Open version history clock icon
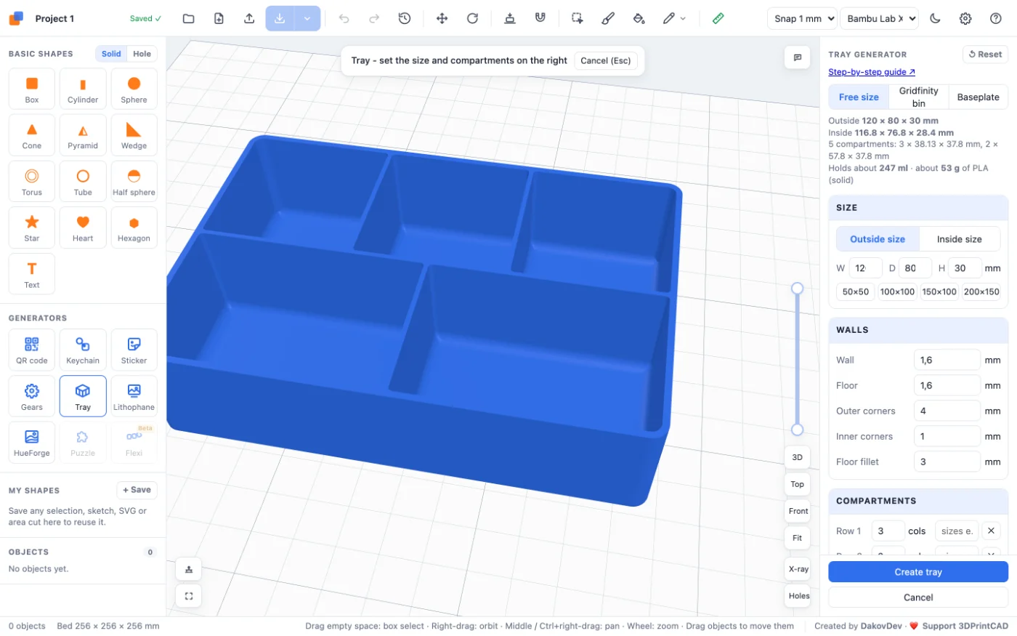The height and width of the screenshot is (636, 1017). (405, 19)
